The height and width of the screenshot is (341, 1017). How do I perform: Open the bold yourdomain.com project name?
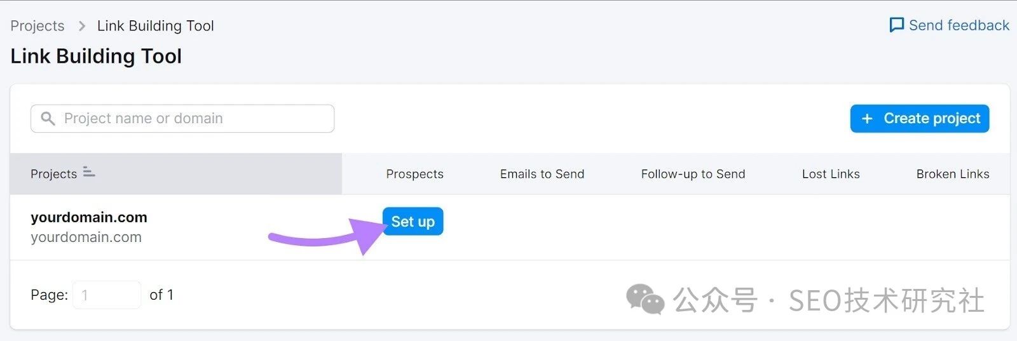pos(89,217)
